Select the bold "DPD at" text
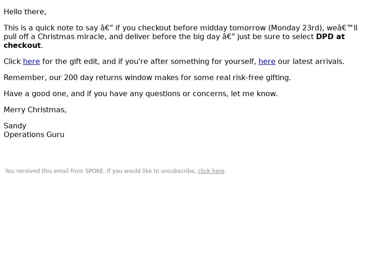 pyautogui.click(x=330, y=37)
